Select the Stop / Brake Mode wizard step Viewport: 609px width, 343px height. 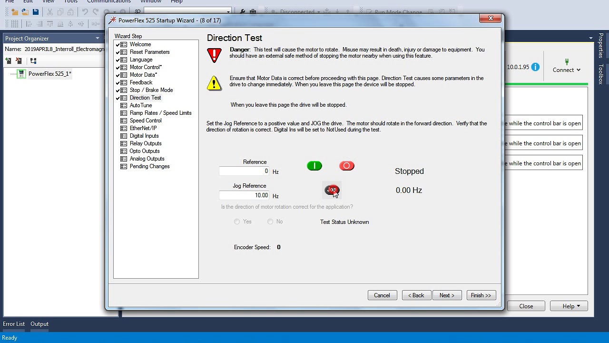(x=151, y=90)
